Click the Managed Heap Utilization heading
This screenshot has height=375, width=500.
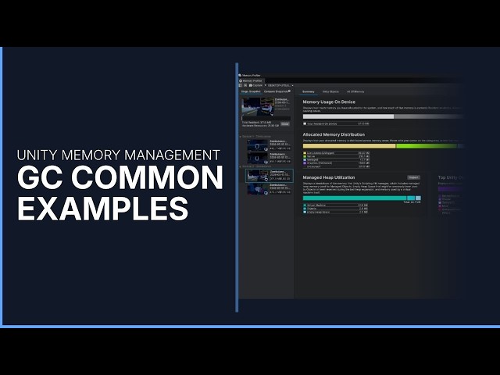point(329,177)
